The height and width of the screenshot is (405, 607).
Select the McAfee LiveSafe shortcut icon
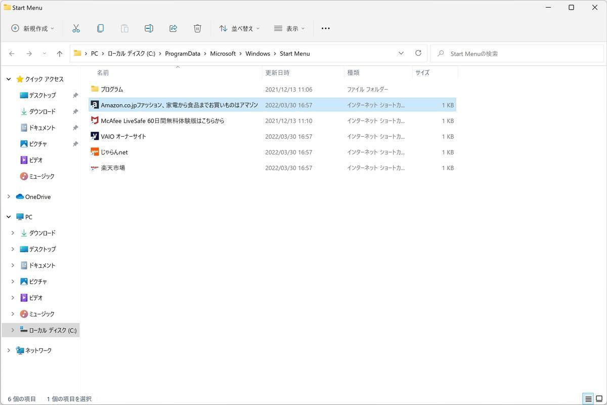coord(95,120)
